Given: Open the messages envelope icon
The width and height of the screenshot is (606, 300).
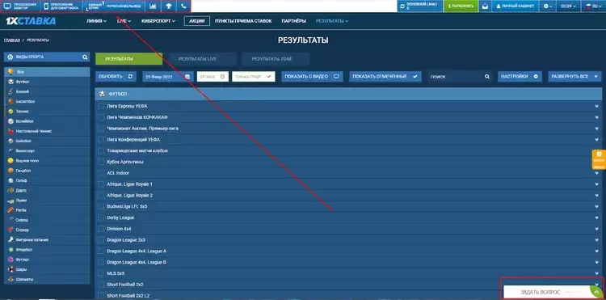Looking at the screenshot, I should [x=485, y=6].
